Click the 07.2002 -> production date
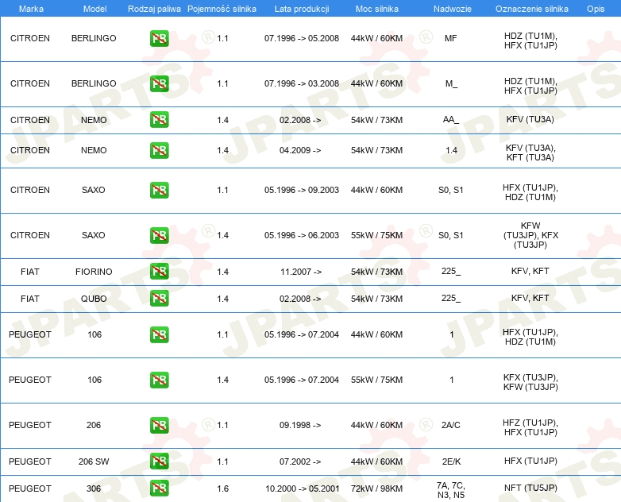The height and width of the screenshot is (502, 621). [x=300, y=461]
